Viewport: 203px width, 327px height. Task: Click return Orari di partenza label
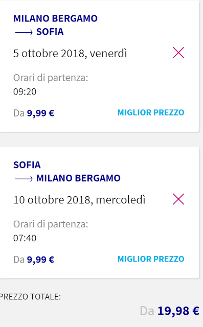51,224
